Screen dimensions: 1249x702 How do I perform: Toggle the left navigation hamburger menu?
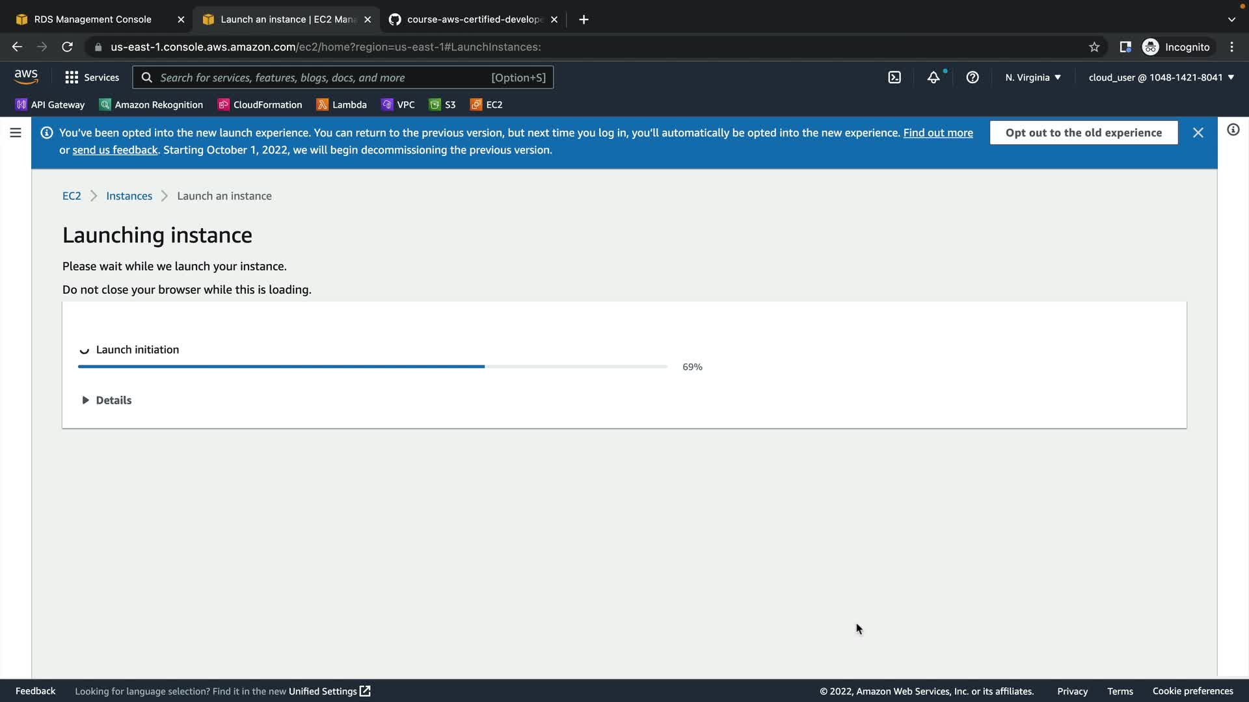tap(16, 133)
